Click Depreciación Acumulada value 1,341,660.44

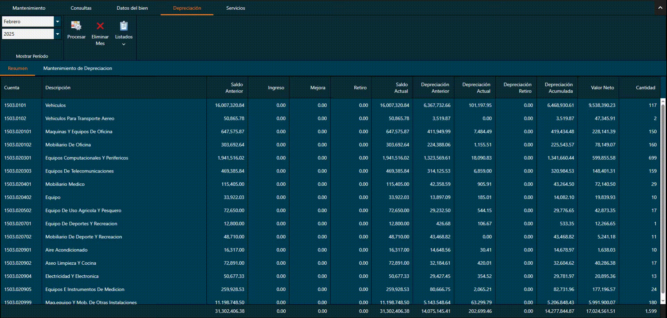click(561, 158)
